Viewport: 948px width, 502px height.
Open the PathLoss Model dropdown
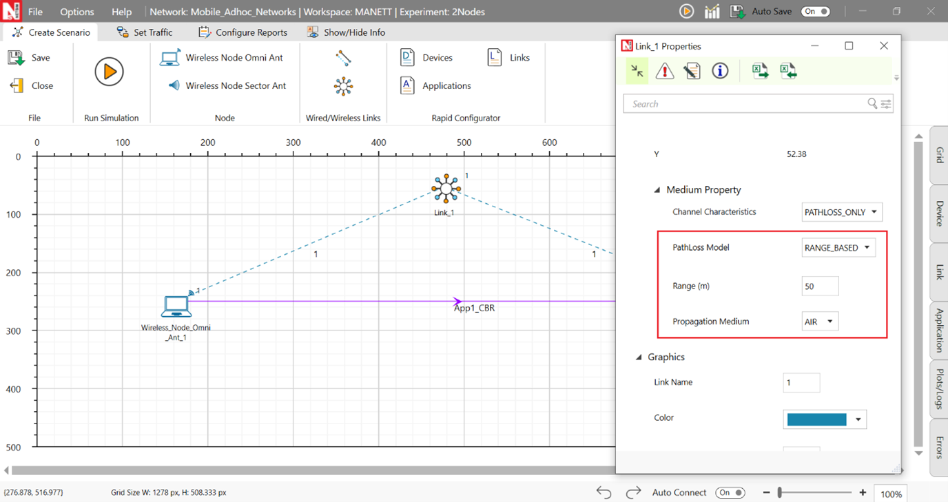click(838, 248)
